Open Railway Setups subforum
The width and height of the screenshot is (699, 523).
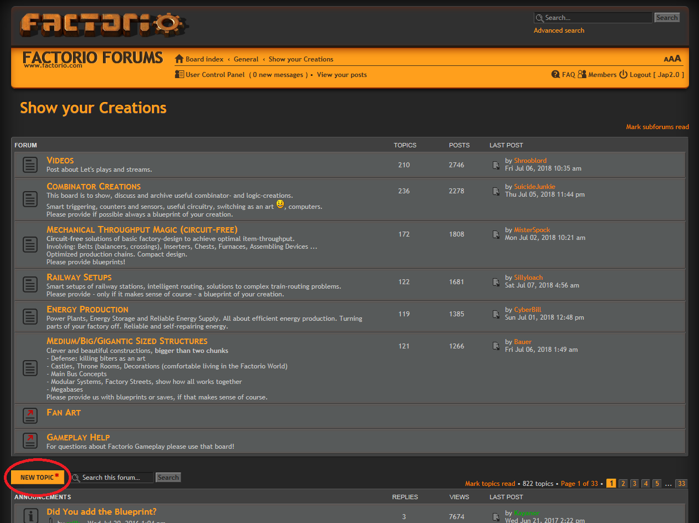coord(79,277)
